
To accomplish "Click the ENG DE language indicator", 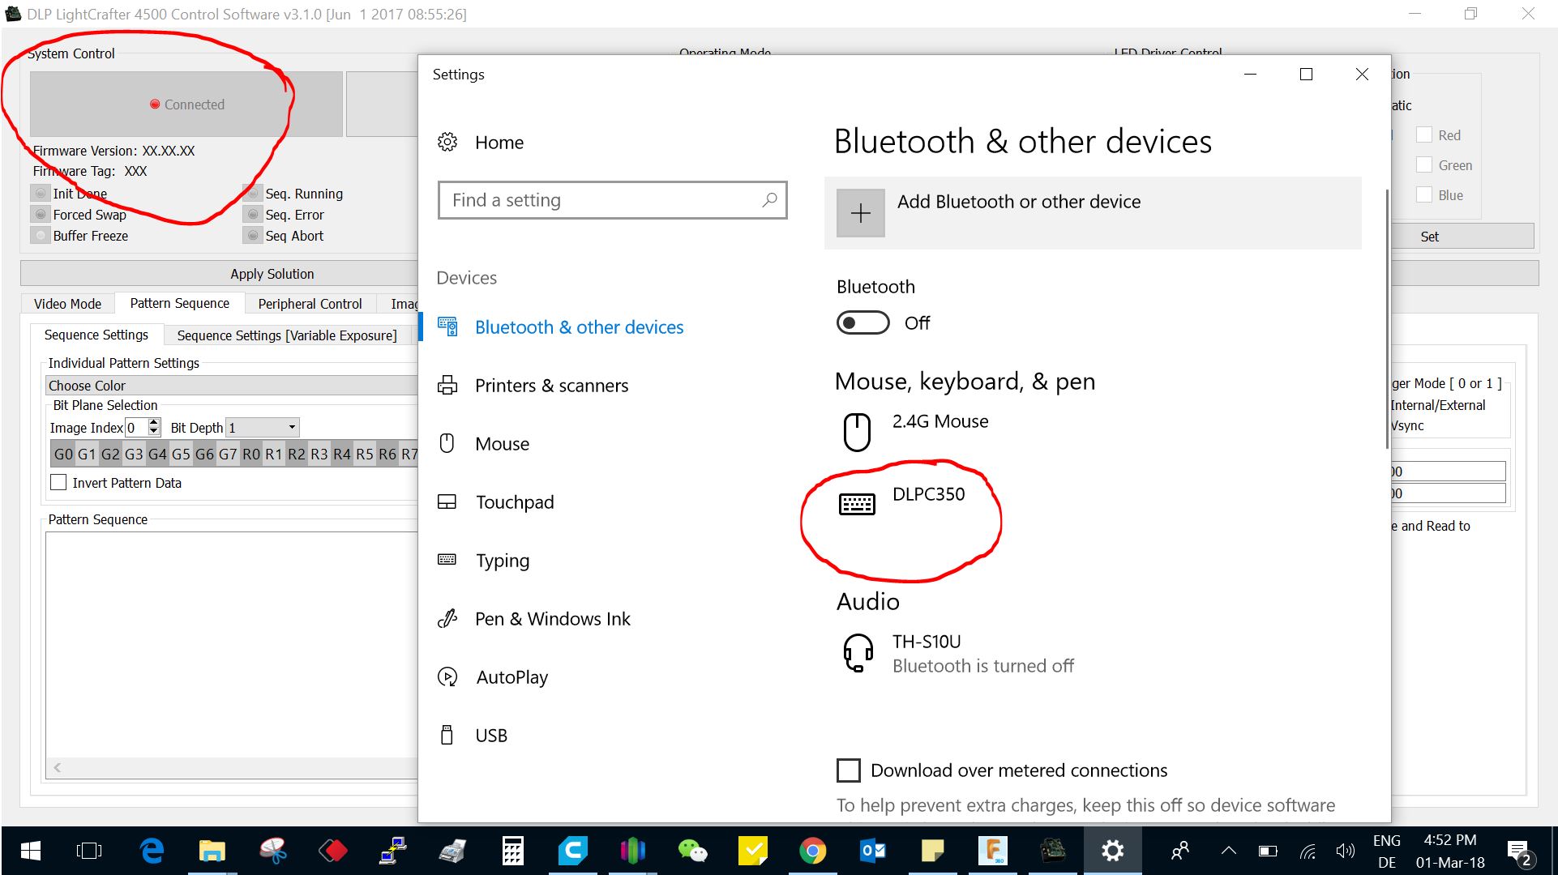I will click(1387, 851).
